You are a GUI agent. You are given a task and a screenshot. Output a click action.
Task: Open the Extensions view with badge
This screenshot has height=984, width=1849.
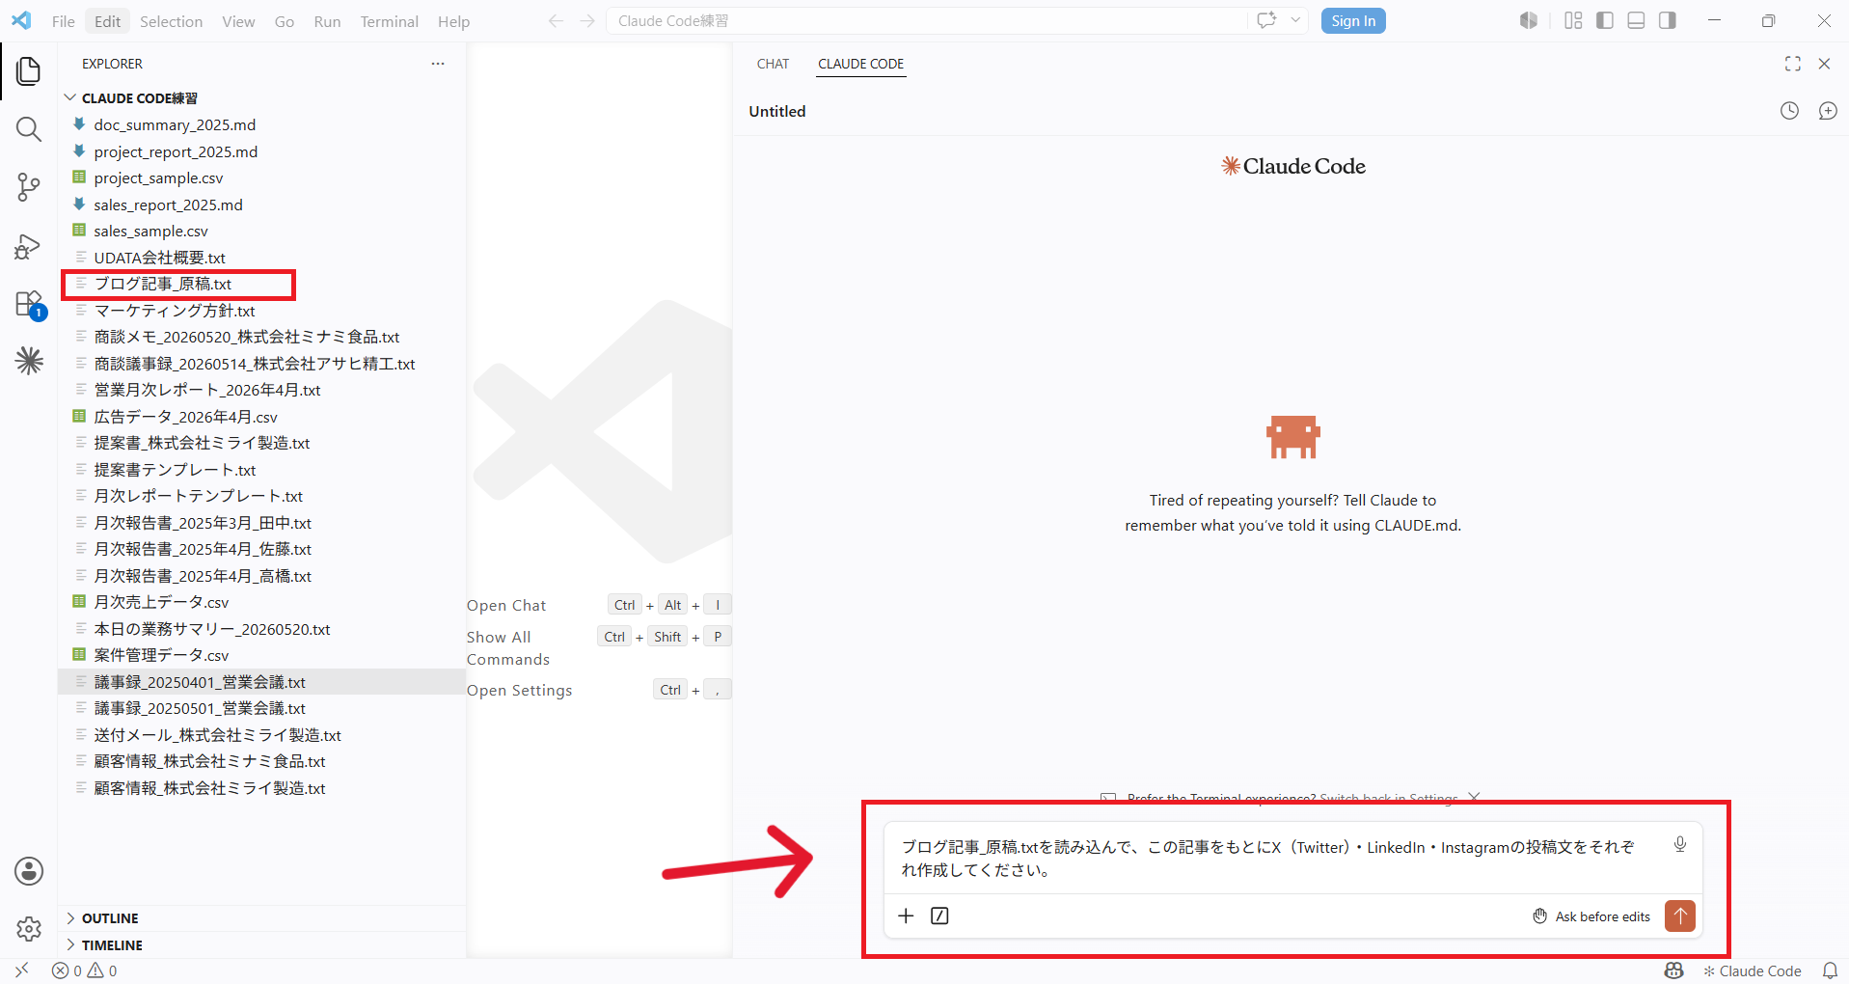pyautogui.click(x=29, y=305)
